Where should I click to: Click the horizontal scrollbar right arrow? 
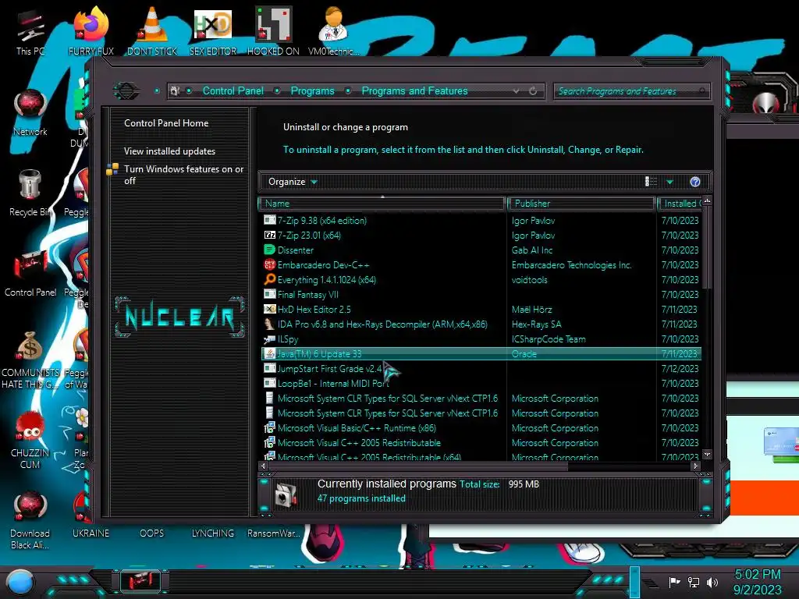pyautogui.click(x=695, y=466)
